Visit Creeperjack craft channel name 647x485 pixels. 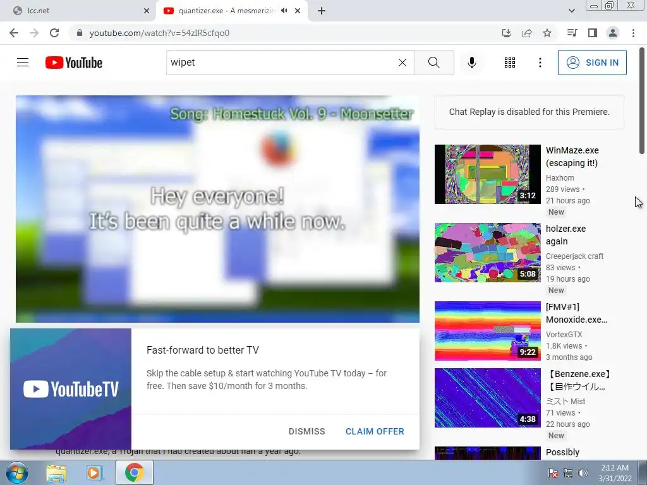574,256
